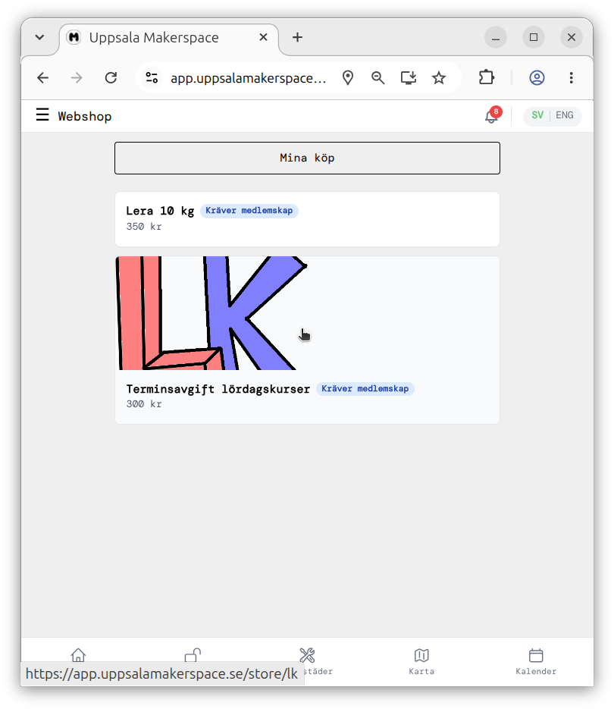Click the location pin icon in address bar

coord(348,78)
